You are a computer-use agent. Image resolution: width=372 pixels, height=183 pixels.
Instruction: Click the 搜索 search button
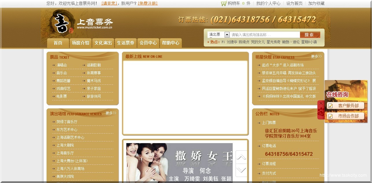pos(310,34)
